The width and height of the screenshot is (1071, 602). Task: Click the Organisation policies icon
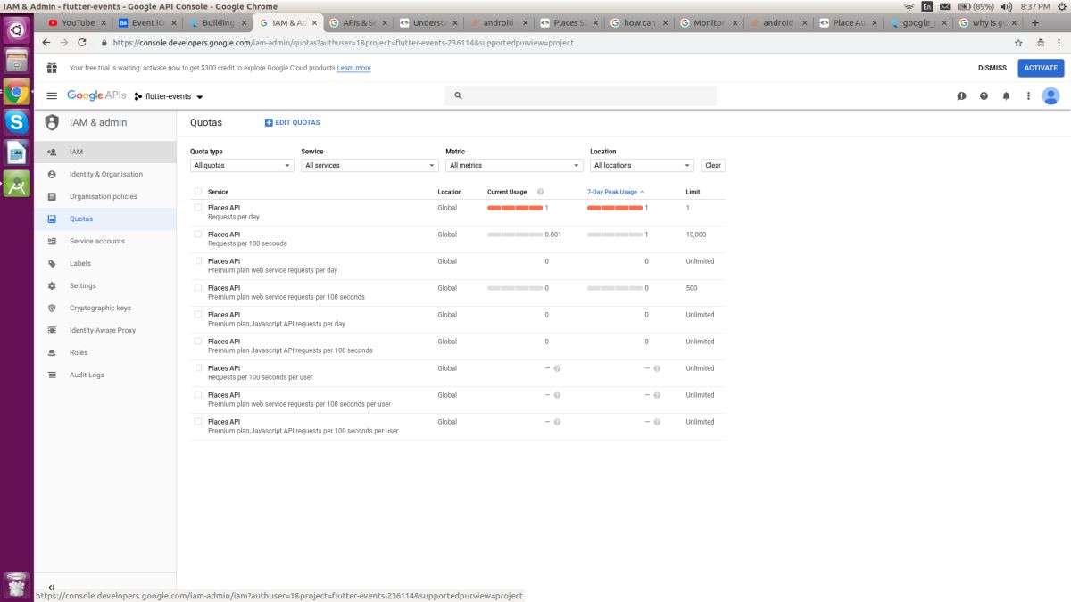click(51, 197)
